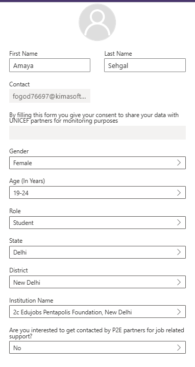Open Institution dropdown with 2c Edujobs Pentapolis
This screenshot has height=367, width=195.
[97, 311]
